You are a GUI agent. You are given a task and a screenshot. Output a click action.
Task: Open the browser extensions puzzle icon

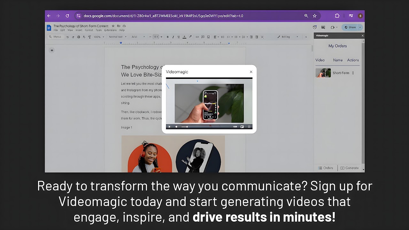(x=337, y=16)
